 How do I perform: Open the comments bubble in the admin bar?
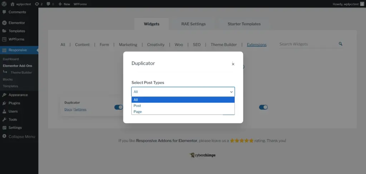point(50,4)
